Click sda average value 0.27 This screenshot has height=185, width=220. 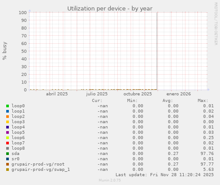(x=173, y=154)
